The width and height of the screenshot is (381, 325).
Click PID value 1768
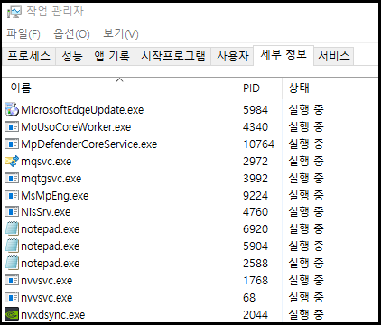(256, 281)
